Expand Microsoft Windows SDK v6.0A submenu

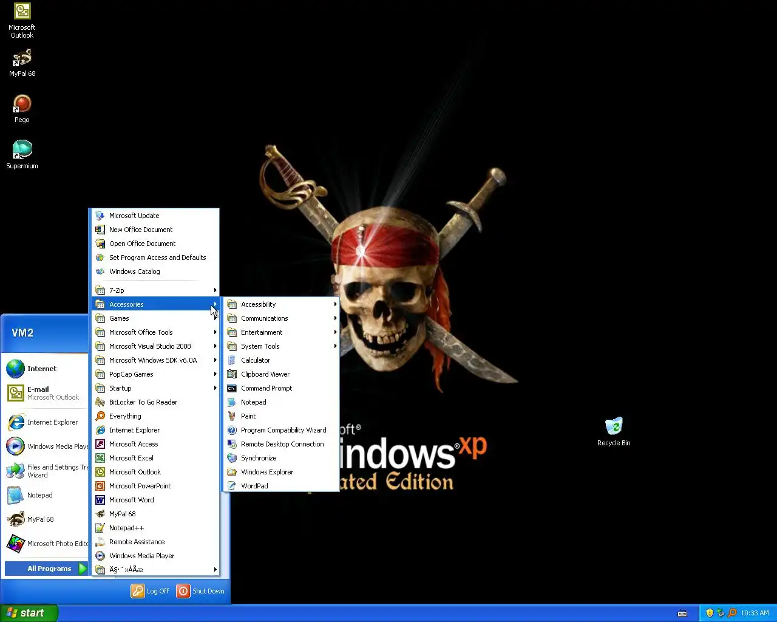coord(155,360)
